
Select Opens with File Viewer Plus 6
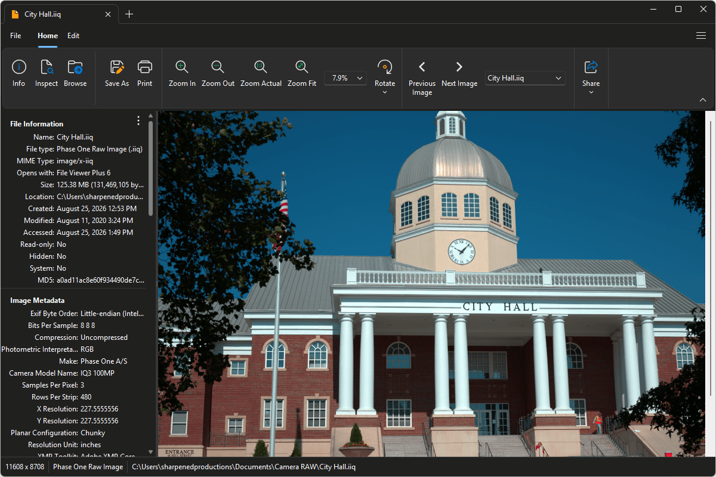(x=84, y=173)
